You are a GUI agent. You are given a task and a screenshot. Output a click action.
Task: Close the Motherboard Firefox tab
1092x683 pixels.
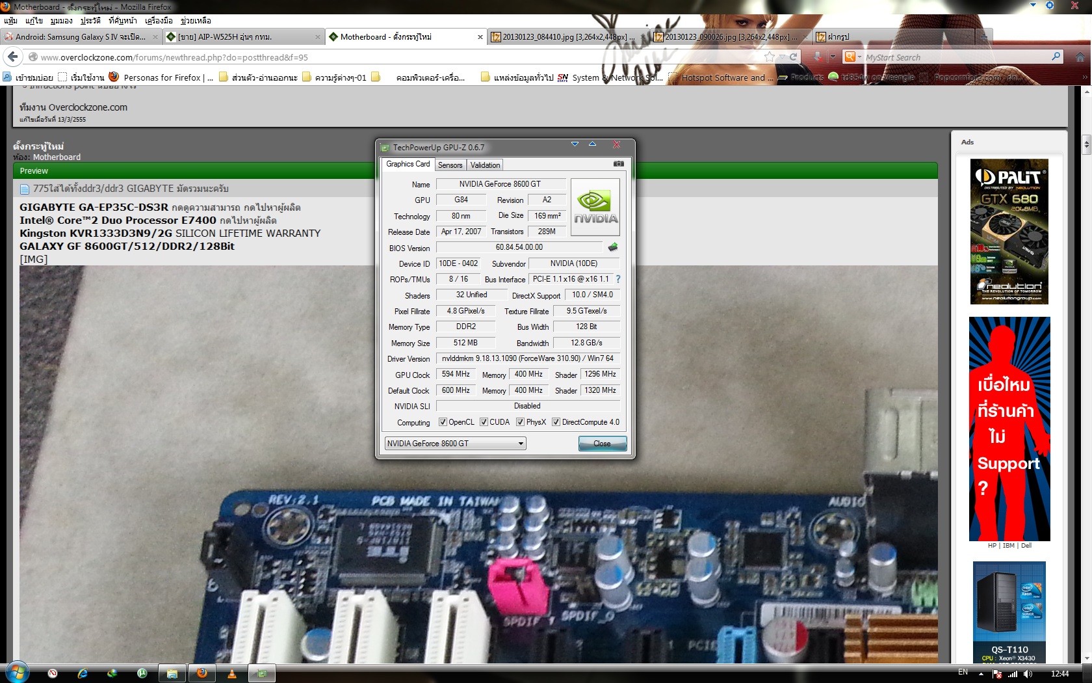[480, 37]
